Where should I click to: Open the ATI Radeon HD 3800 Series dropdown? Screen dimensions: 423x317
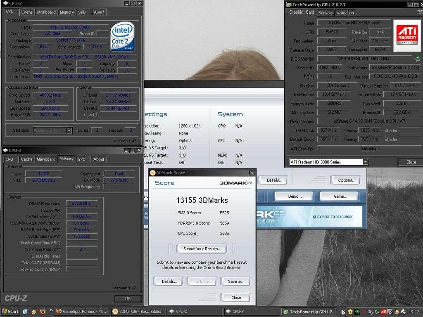tap(366, 162)
